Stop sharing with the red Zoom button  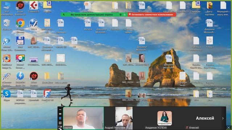[152, 14]
